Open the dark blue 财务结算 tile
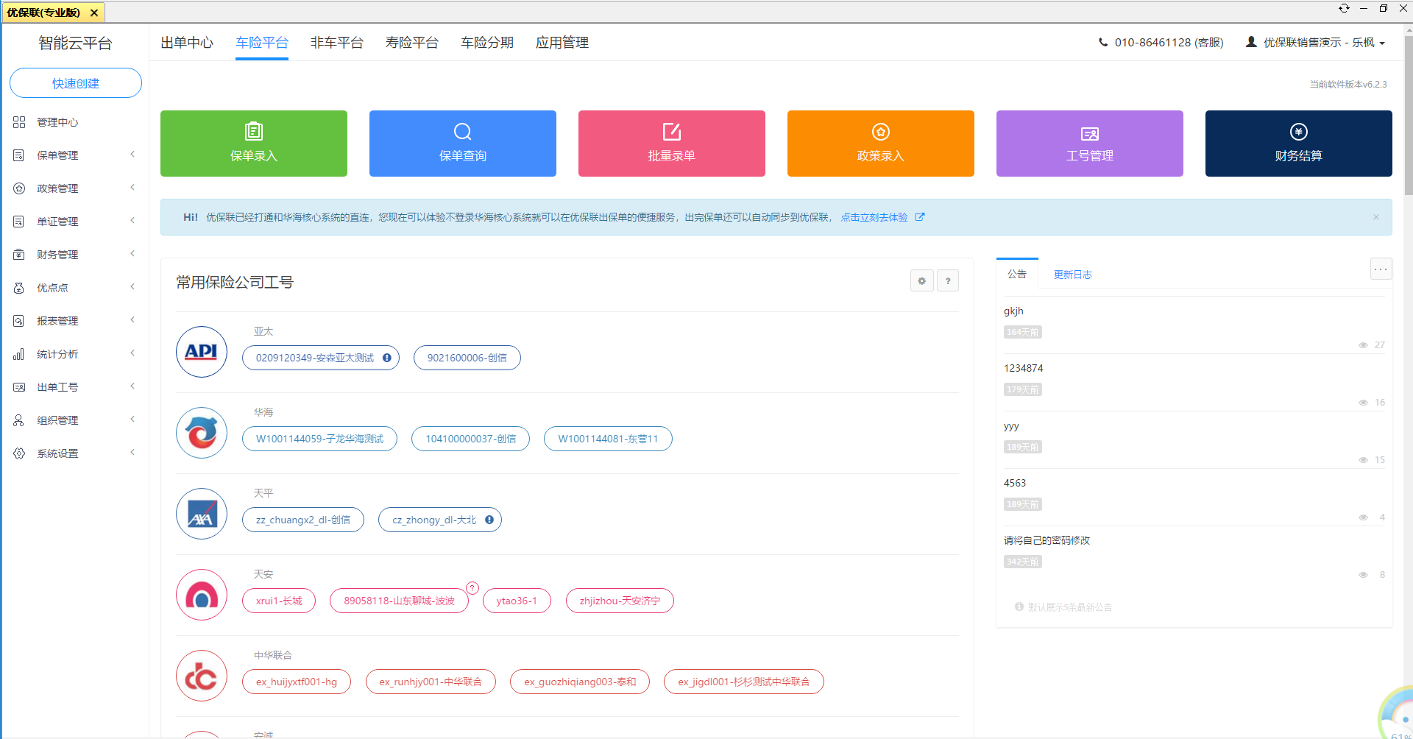This screenshot has width=1413, height=739. click(1299, 144)
